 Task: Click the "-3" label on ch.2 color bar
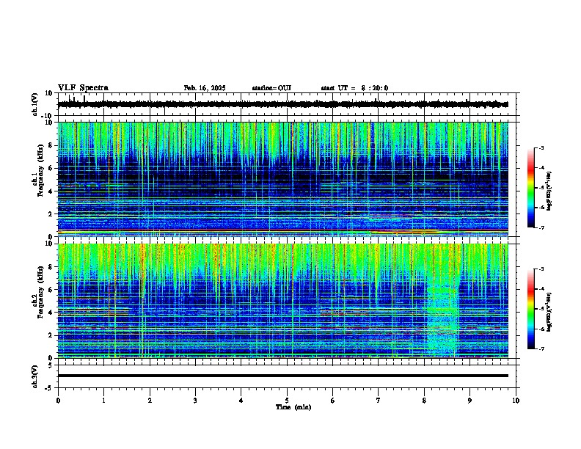[541, 269]
